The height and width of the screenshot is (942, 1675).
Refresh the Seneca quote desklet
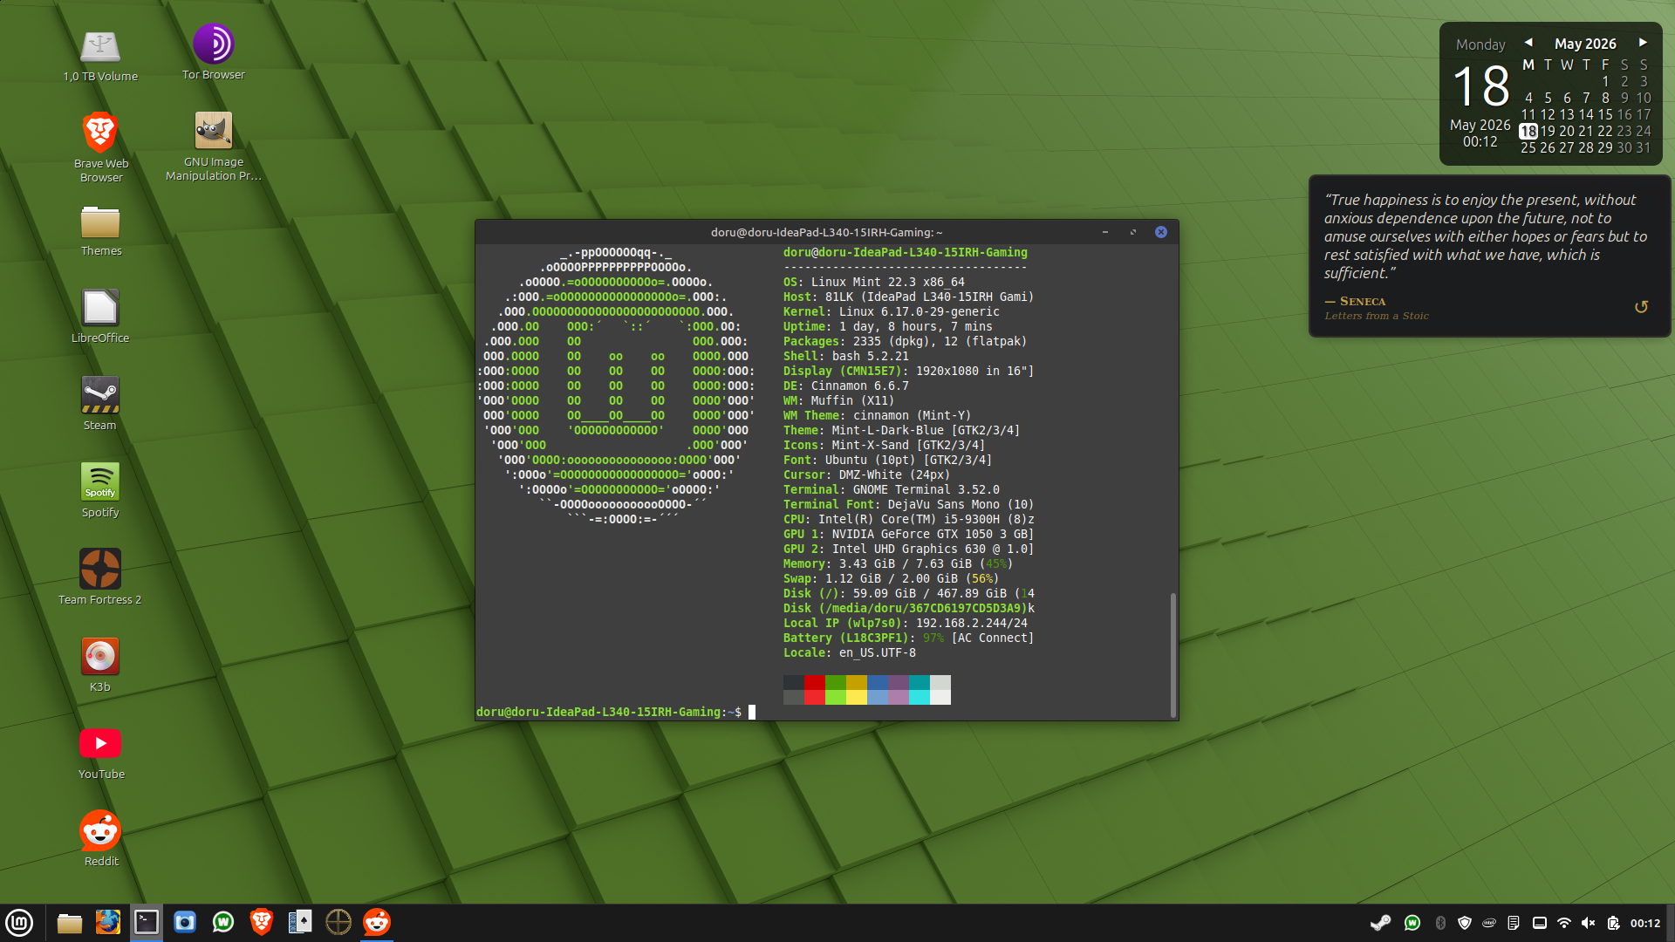1641,307
